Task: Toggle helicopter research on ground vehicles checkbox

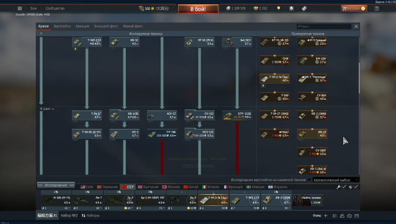Action: [x=309, y=180]
